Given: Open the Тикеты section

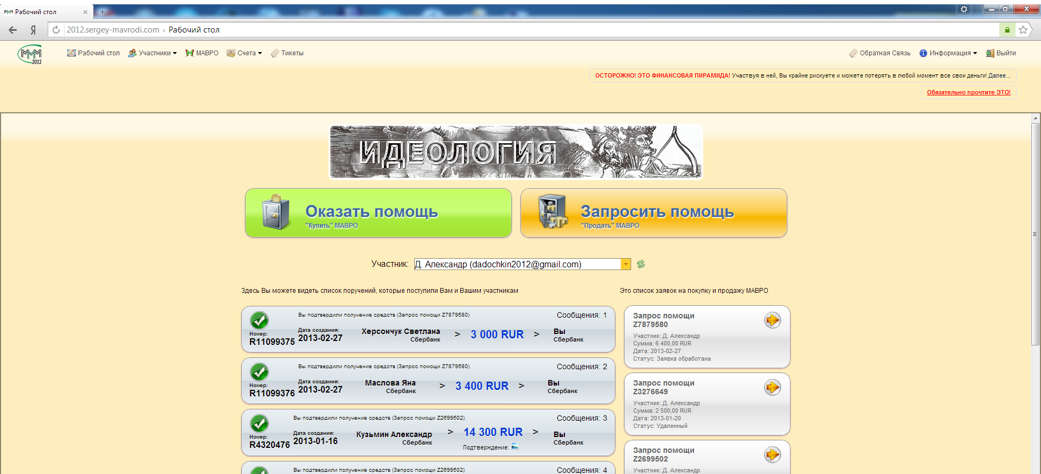Looking at the screenshot, I should (287, 53).
